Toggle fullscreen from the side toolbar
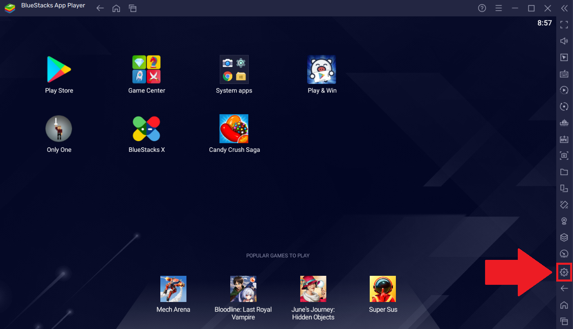Image resolution: width=573 pixels, height=329 pixels. click(x=564, y=25)
